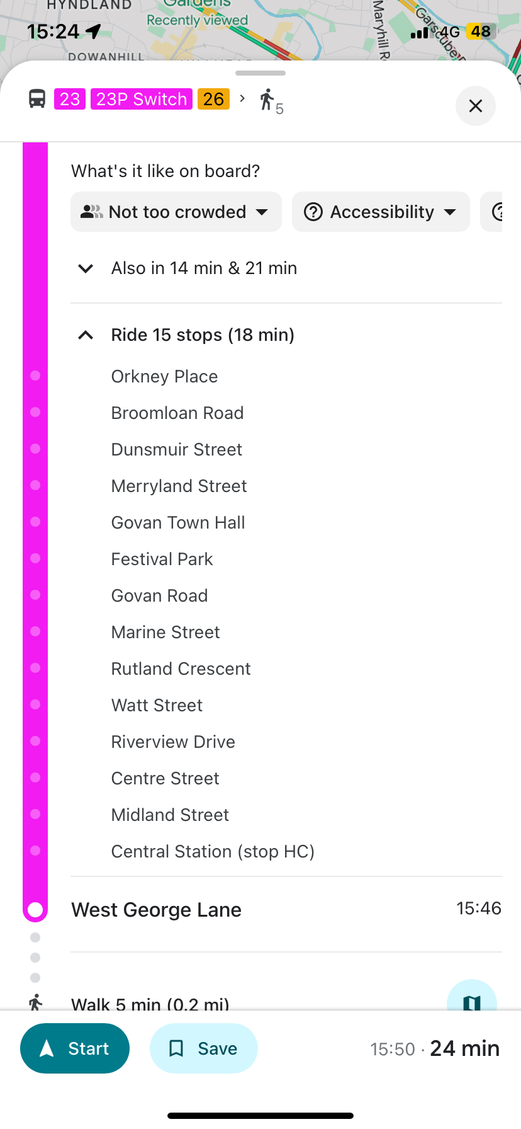The width and height of the screenshot is (521, 1129).
Task: Tap the bookmark icon on Save button
Action: pyautogui.click(x=176, y=1048)
